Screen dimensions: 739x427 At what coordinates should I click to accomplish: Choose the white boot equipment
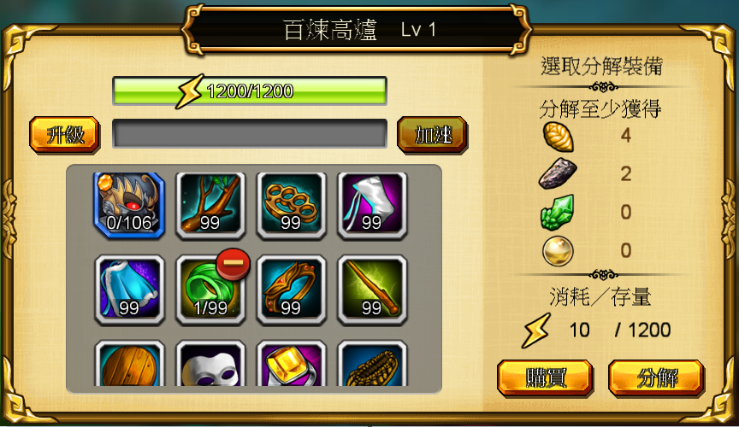tap(372, 205)
